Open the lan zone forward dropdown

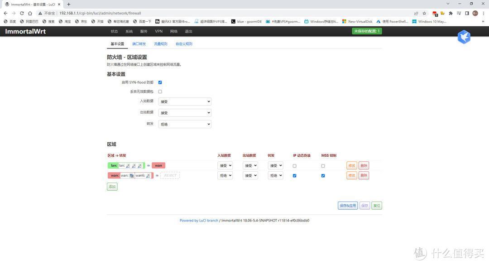click(275, 165)
